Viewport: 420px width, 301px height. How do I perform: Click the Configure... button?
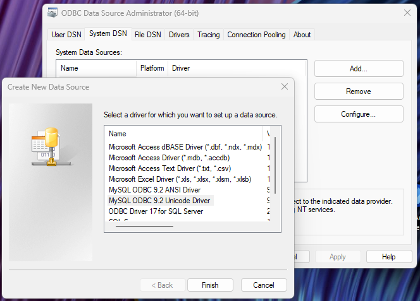(358, 114)
